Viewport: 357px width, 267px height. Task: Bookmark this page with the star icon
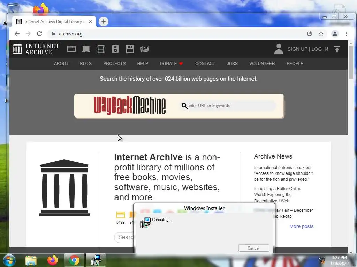[321, 34]
